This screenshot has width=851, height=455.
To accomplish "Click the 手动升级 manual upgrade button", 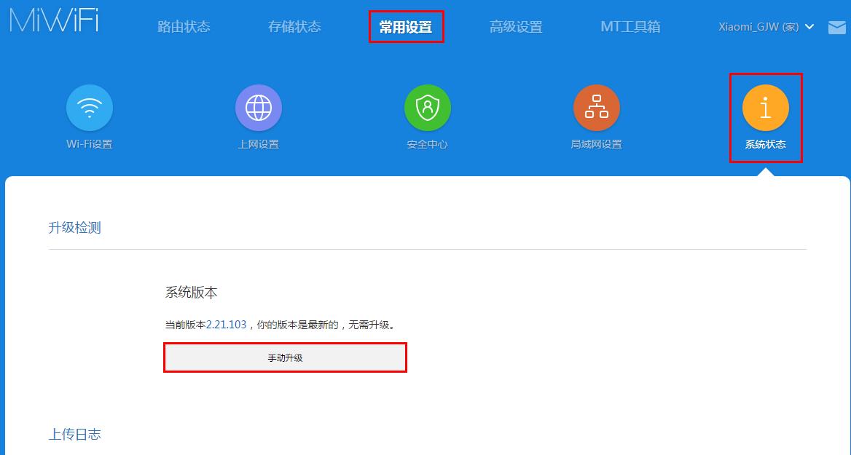I will click(x=286, y=357).
